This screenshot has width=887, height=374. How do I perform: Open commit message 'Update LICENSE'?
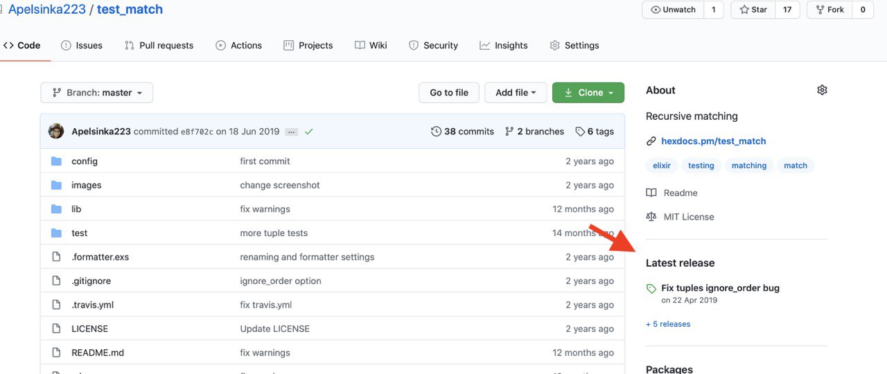click(x=275, y=329)
